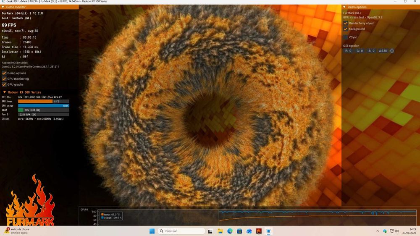Enable the VSync checkbox
420x236 pixels.
pyautogui.click(x=346, y=37)
